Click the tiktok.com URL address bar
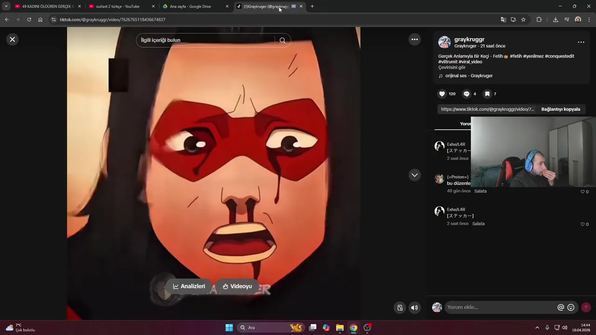 275,20
